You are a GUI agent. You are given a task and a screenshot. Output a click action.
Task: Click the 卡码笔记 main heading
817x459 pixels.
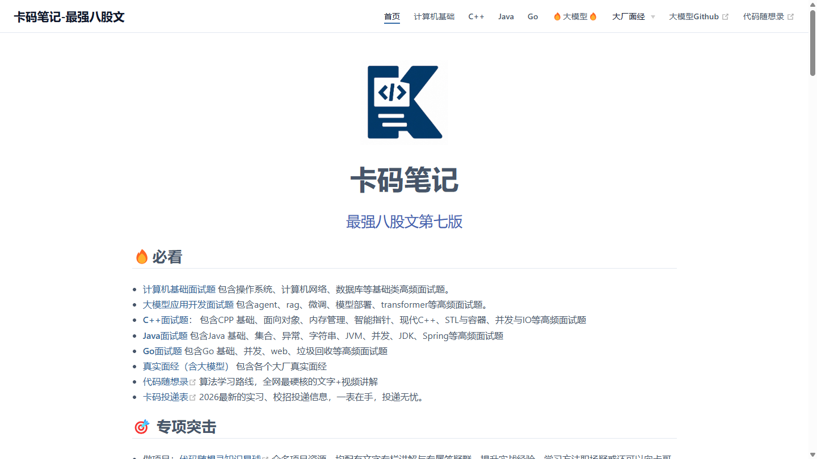point(405,180)
